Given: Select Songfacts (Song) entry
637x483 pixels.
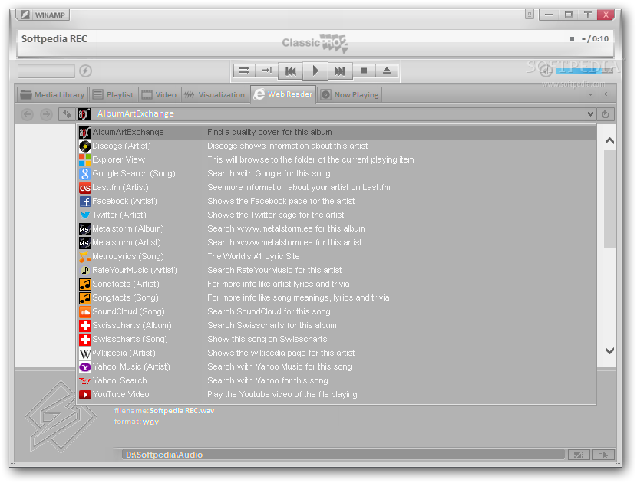Looking at the screenshot, I should pyautogui.click(x=337, y=298).
